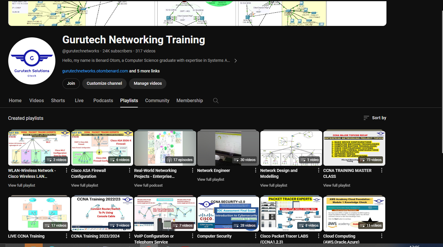Go to the Community tab
Image resolution: width=443 pixels, height=247 pixels.
pos(157,101)
